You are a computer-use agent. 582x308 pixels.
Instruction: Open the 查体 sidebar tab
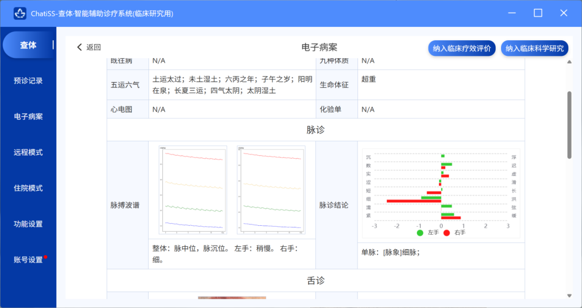[28, 45]
